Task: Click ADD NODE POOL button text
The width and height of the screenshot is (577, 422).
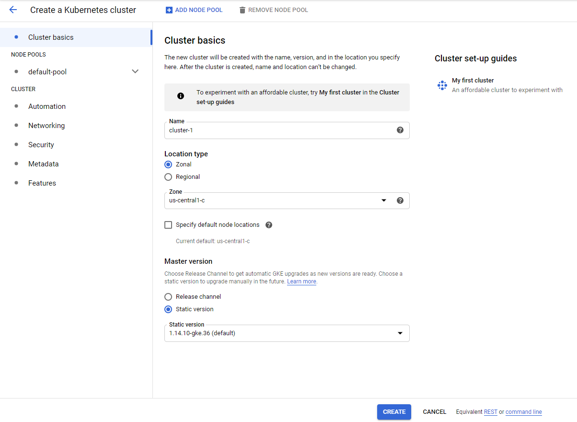Action: (199, 10)
